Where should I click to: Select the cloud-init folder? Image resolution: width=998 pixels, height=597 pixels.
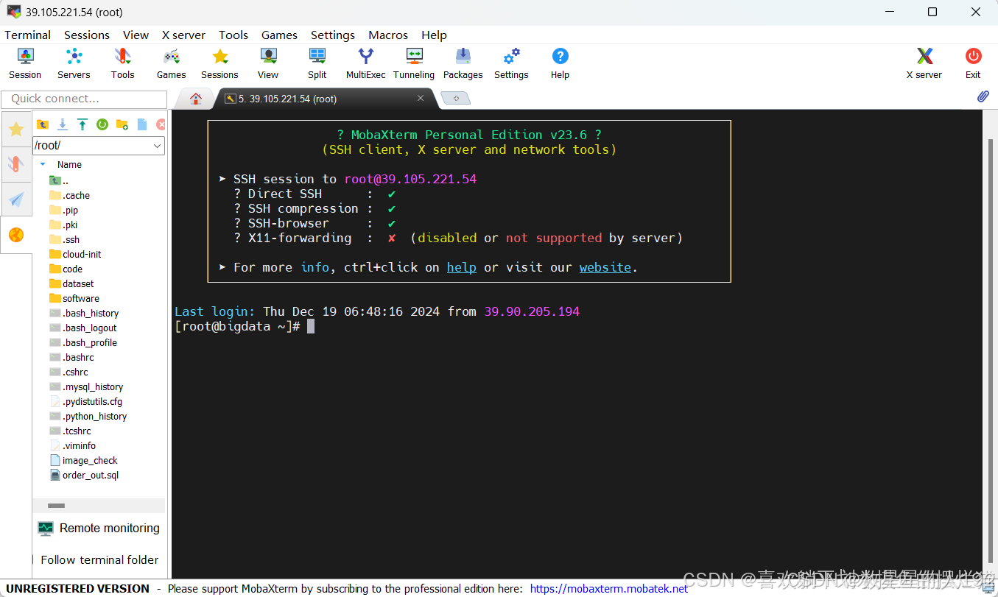click(75, 254)
